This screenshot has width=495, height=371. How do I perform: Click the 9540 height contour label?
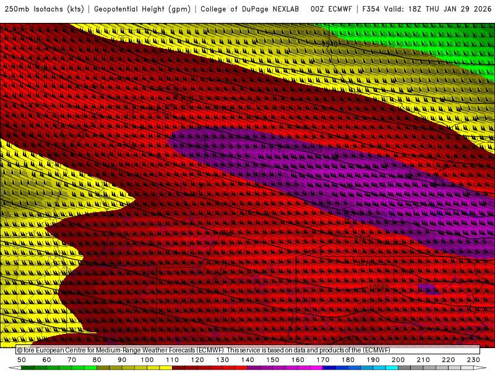tap(330, 44)
